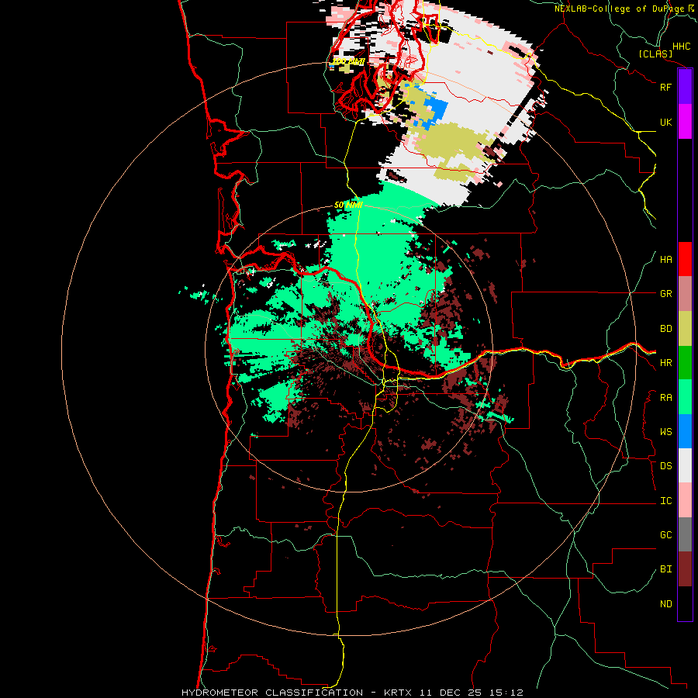Viewport: 698px width, 698px height.
Task: Click the RF legend label
Action: 665,87
